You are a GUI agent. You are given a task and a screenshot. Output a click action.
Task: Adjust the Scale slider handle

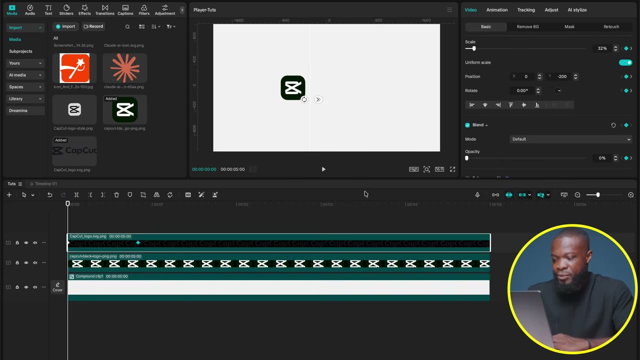point(474,48)
